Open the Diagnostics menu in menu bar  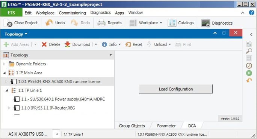point(100,13)
